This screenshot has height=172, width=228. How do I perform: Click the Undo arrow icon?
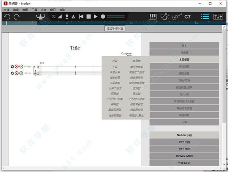[x=7, y=17]
